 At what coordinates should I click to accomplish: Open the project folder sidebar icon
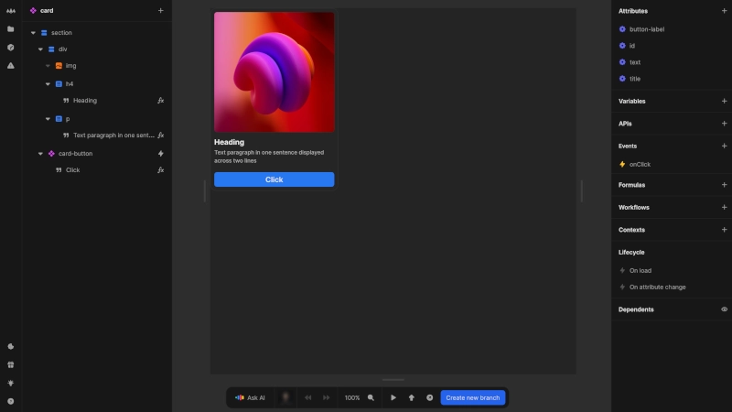click(10, 29)
